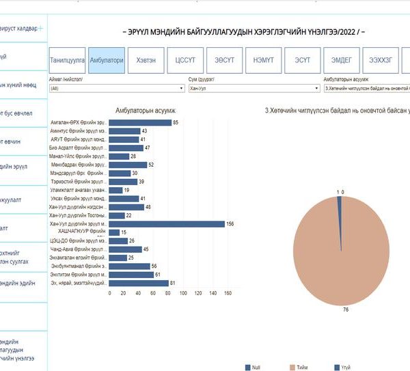The height and width of the screenshot is (371, 410).
Task: Click the Био Асралт Өрхийн row label
Action: [x=78, y=148]
